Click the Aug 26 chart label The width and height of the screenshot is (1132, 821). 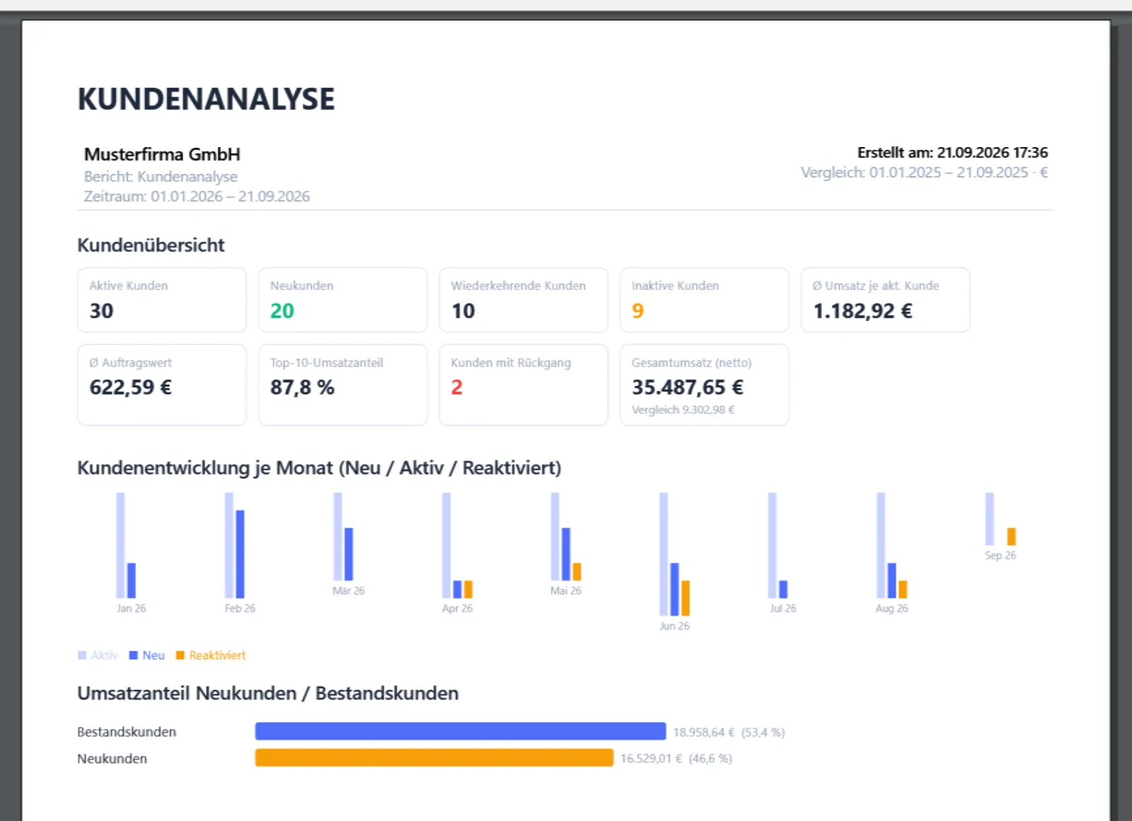891,608
